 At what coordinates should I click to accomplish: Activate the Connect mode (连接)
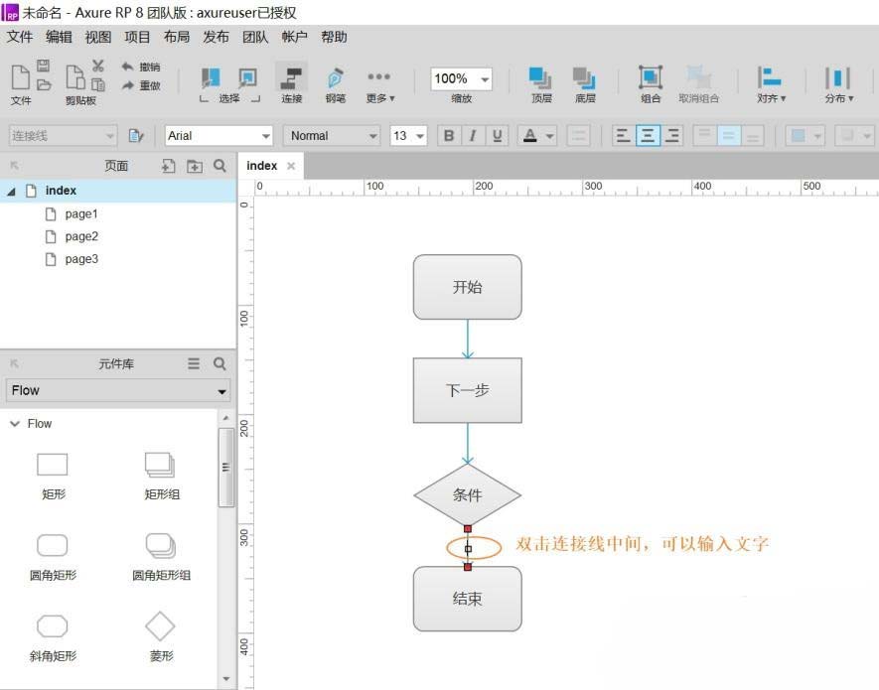click(291, 79)
